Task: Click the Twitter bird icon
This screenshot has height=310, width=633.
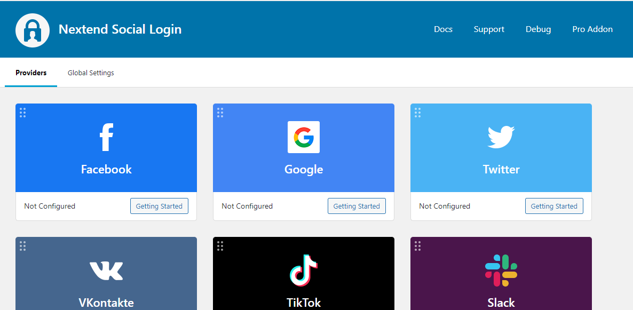Action: point(501,137)
